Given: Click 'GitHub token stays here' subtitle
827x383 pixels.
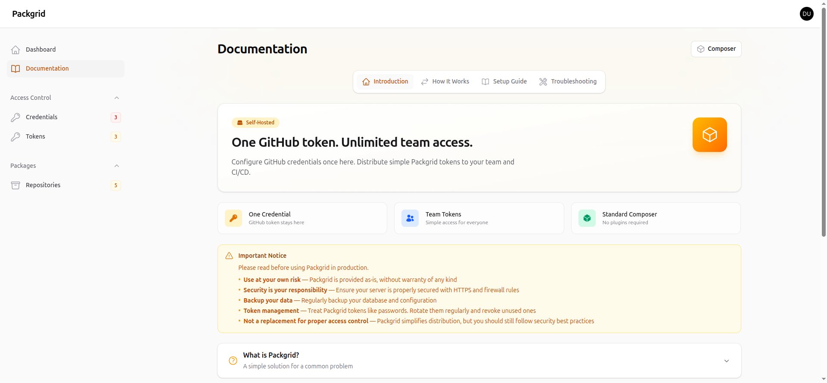Looking at the screenshot, I should point(276,222).
